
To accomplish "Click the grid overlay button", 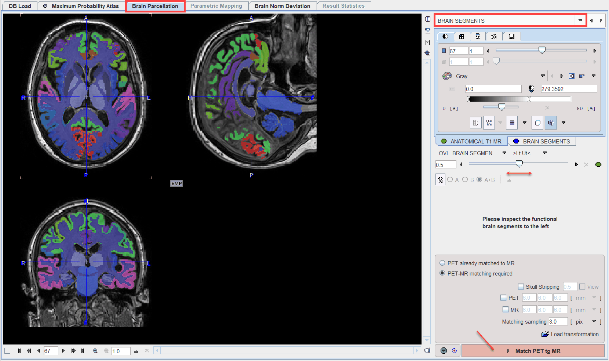I will pos(512,123).
